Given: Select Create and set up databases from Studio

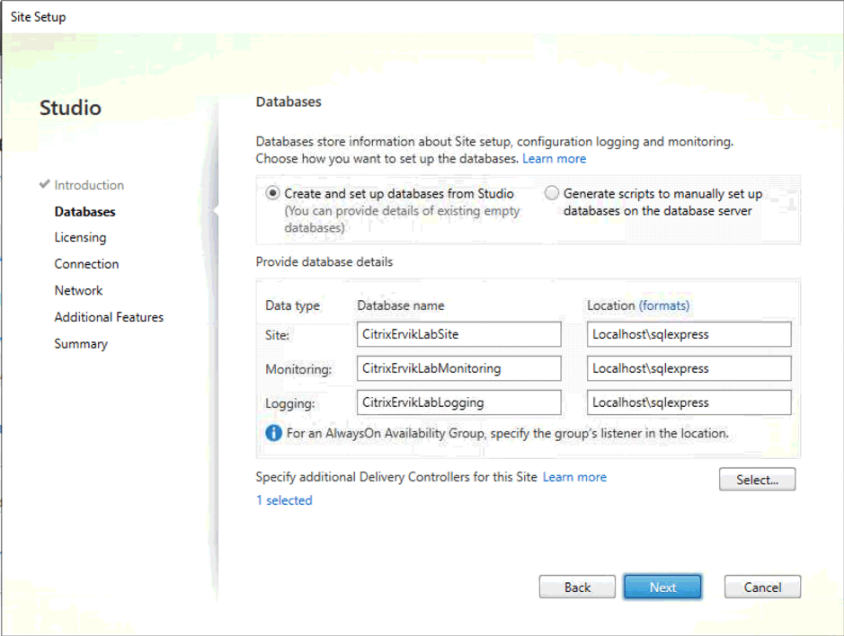Looking at the screenshot, I should click(272, 193).
